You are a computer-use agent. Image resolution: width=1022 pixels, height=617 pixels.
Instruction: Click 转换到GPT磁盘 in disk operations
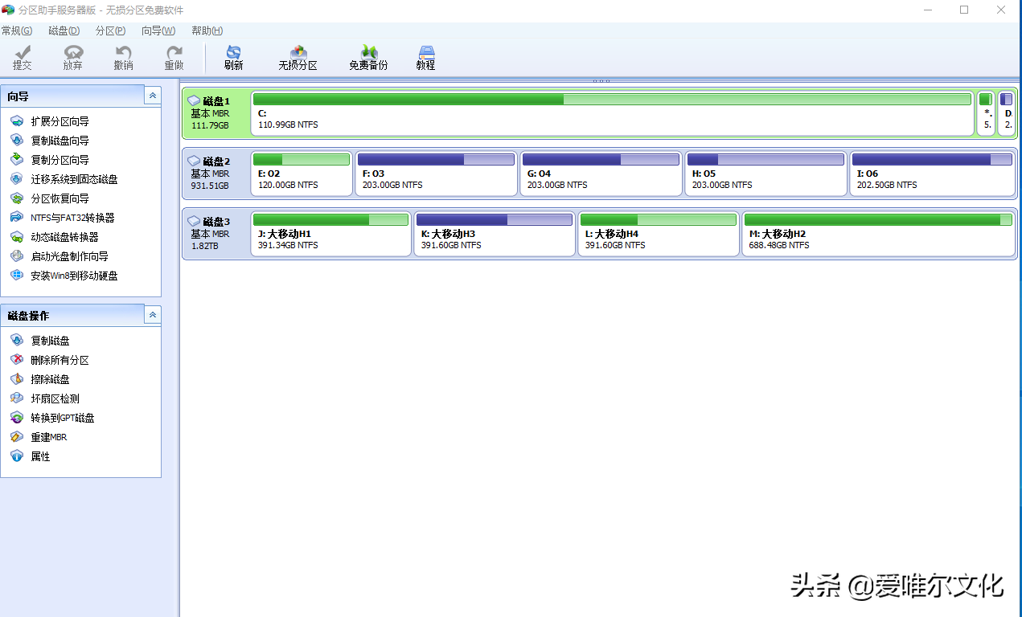63,418
